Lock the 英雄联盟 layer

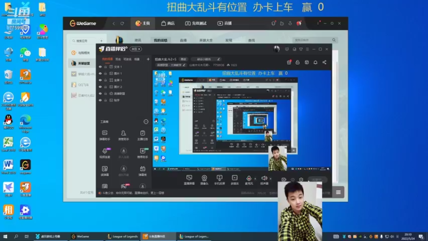pyautogui.click(x=105, y=93)
